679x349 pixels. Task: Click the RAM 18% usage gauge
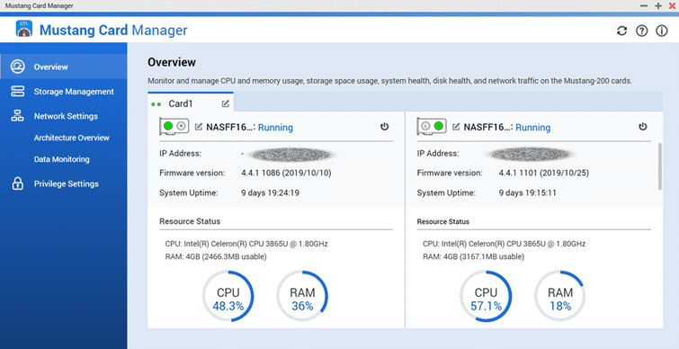tap(560, 296)
